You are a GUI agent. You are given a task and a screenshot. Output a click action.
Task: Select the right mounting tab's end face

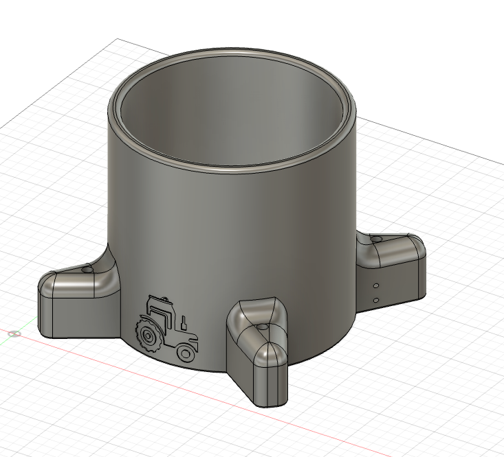421,278
